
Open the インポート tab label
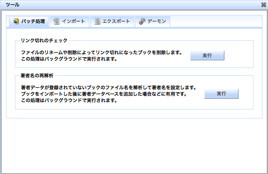pyautogui.click(x=74, y=21)
